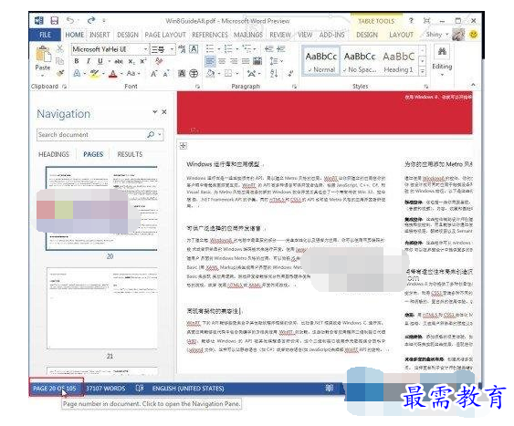
Task: Switch to the PAGE LAYOUT tab
Action: tap(165, 35)
